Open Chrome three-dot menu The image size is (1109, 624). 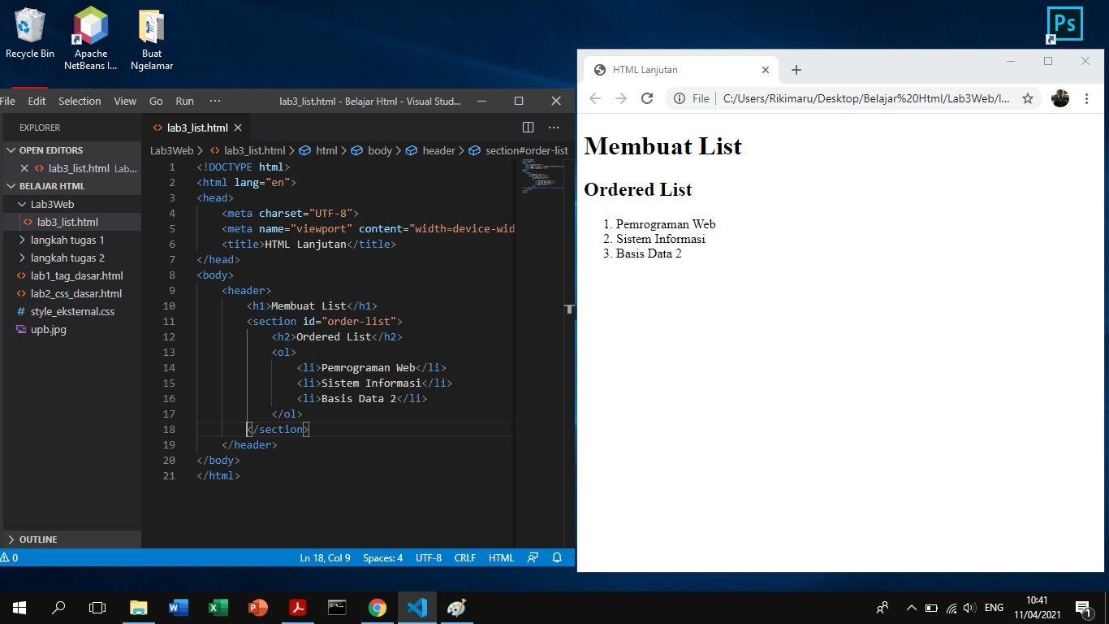coord(1086,98)
